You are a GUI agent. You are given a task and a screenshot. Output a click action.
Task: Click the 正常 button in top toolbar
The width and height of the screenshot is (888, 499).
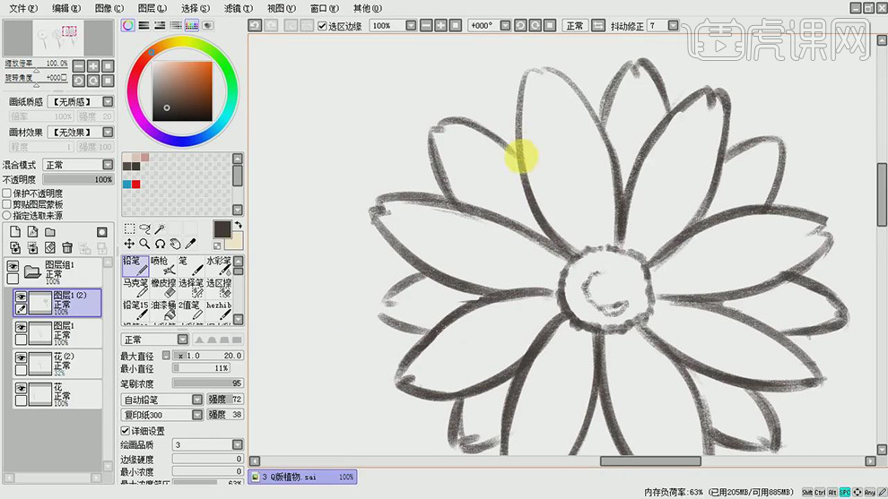(x=575, y=26)
